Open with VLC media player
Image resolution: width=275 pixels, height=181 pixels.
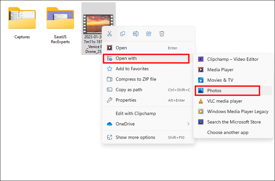233,101
